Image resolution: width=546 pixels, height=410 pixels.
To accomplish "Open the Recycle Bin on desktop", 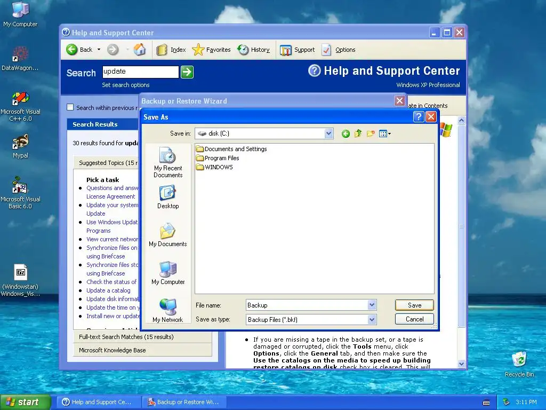I will (x=519, y=364).
